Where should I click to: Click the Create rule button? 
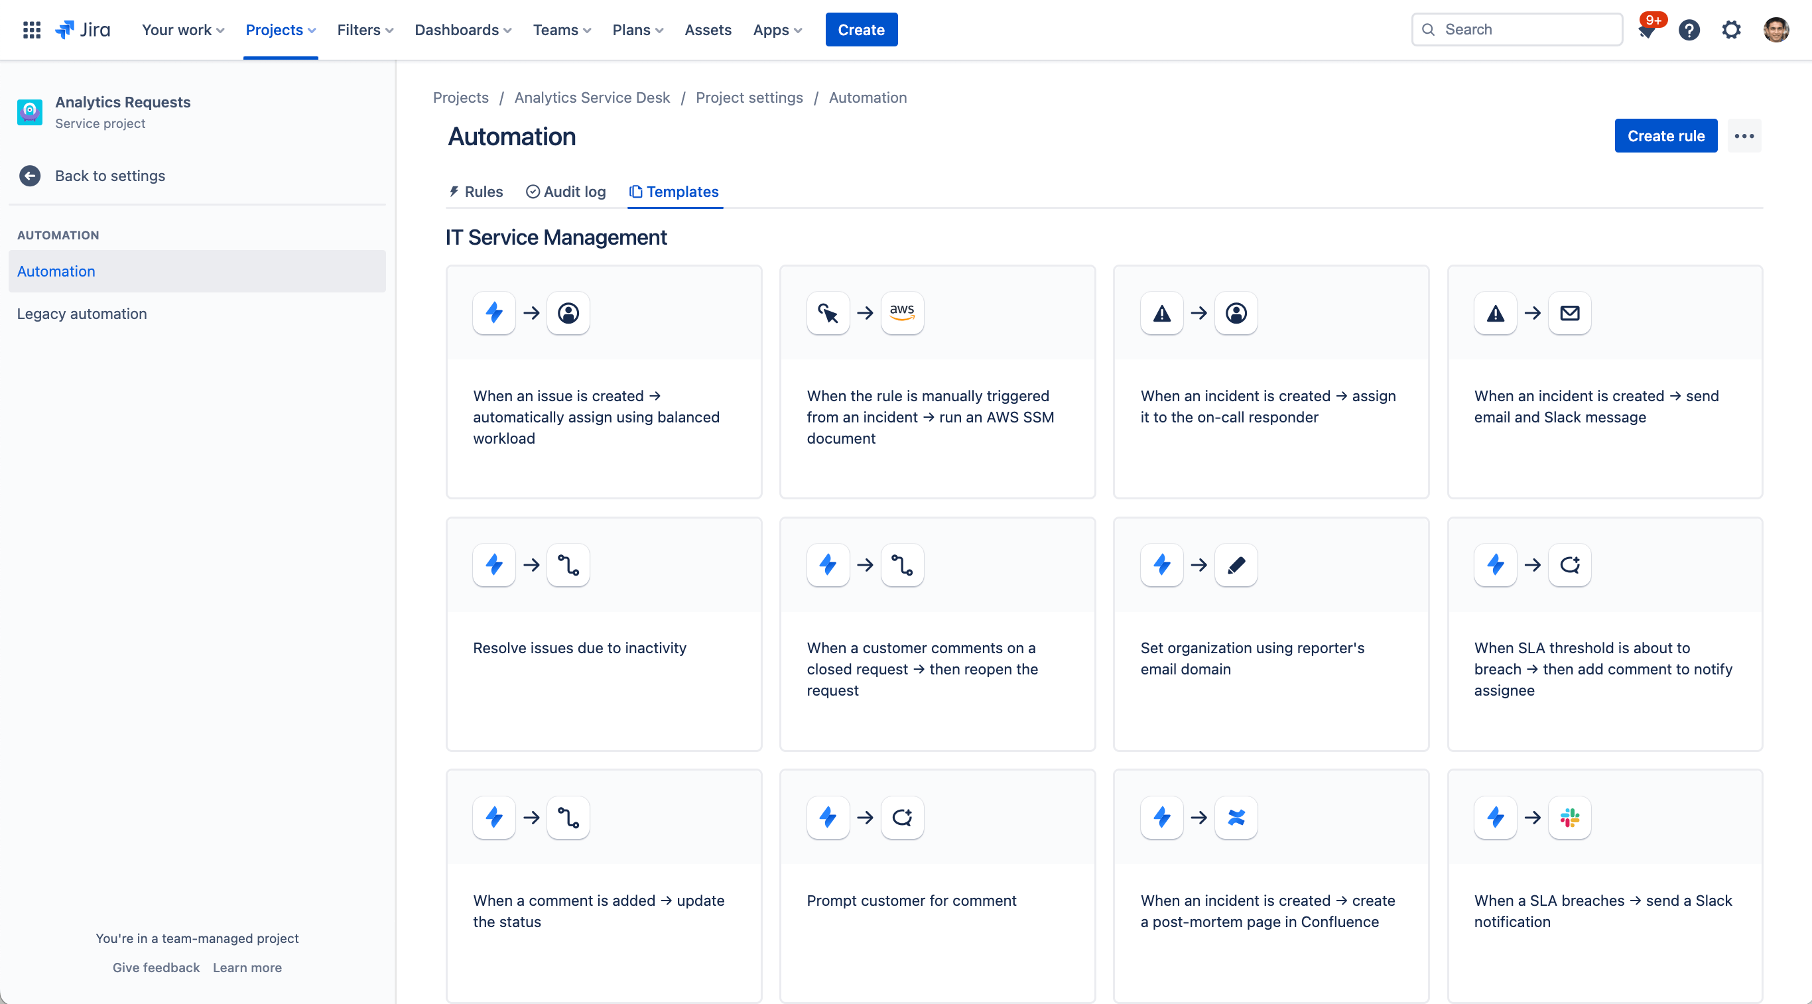(x=1666, y=136)
